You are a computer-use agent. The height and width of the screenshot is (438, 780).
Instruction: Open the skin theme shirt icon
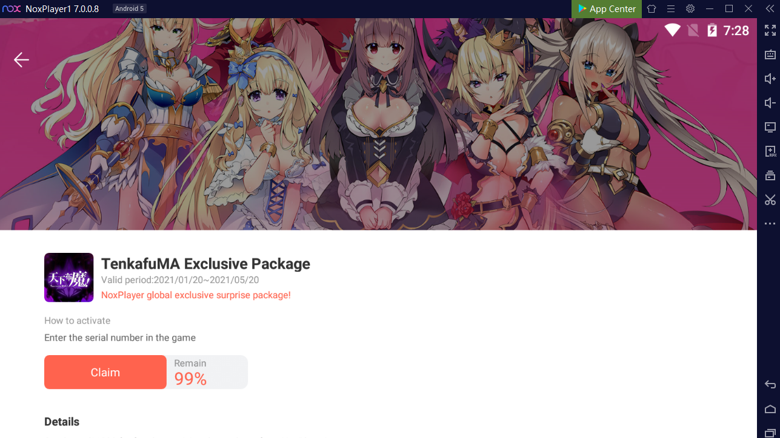(x=652, y=8)
